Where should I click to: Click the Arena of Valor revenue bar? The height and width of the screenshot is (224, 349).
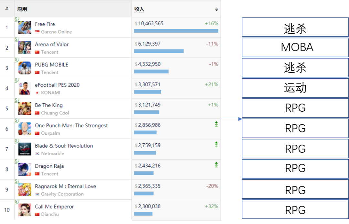tap(159, 51)
